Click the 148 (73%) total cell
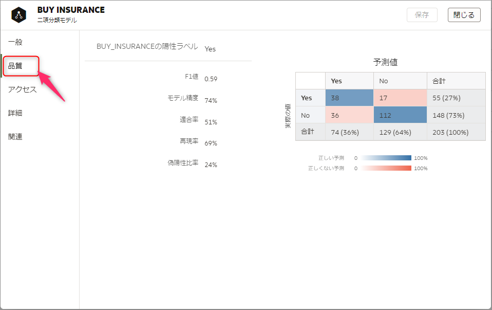 pos(456,115)
